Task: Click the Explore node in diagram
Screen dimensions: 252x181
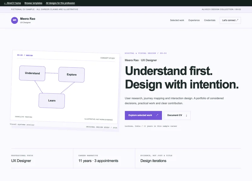Action: [72, 74]
